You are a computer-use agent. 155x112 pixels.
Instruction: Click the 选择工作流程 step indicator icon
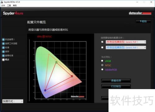[x=3, y=44]
